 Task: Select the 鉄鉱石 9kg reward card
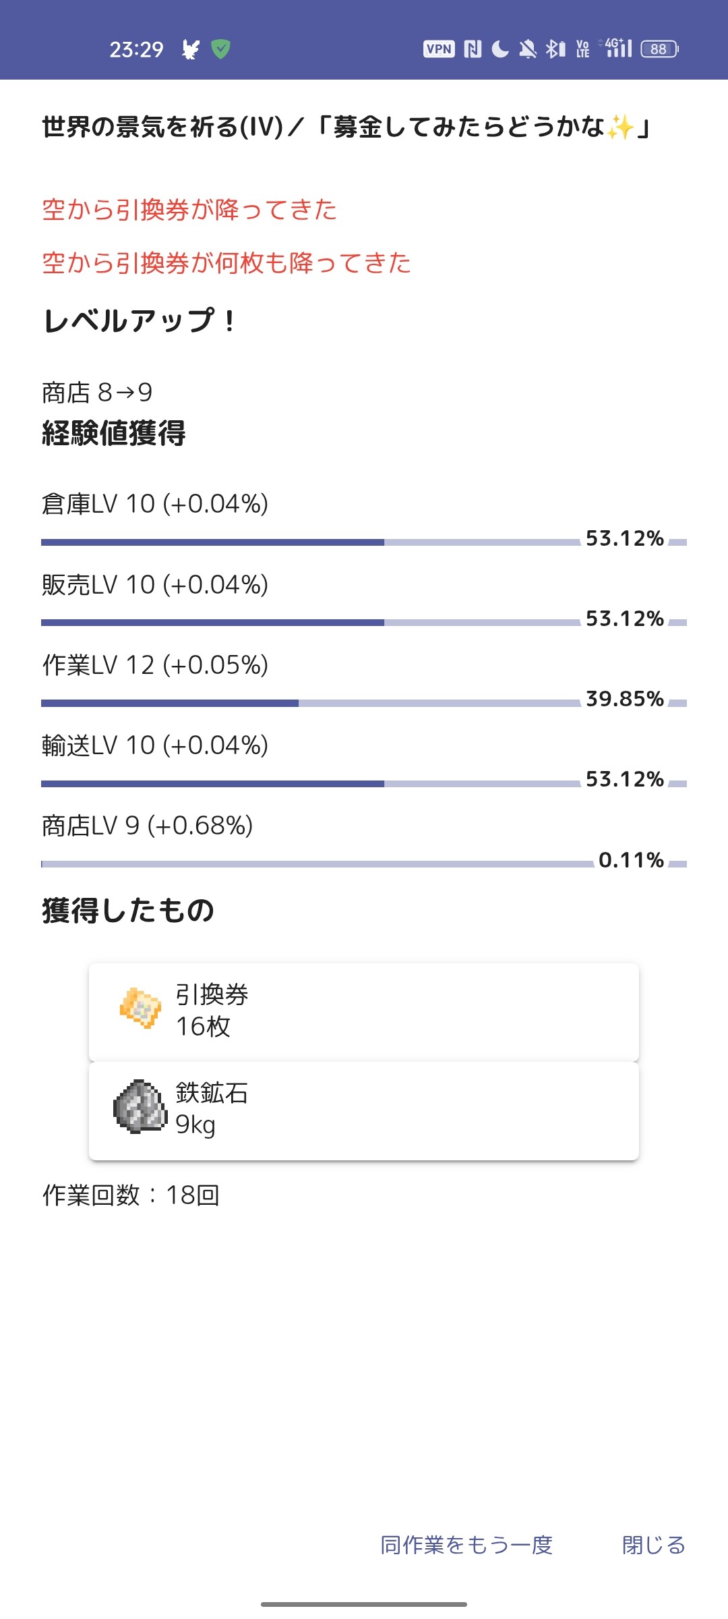364,1110
